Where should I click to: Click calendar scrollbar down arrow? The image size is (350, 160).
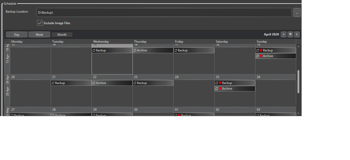pos(299,113)
